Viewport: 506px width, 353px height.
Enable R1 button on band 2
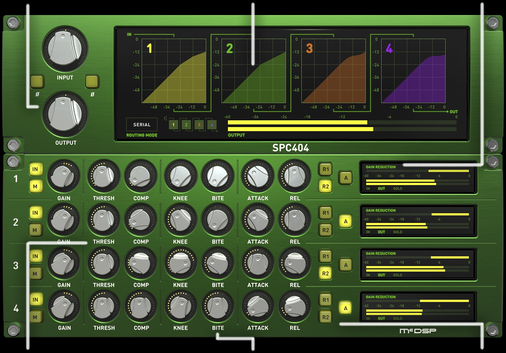coord(325,213)
